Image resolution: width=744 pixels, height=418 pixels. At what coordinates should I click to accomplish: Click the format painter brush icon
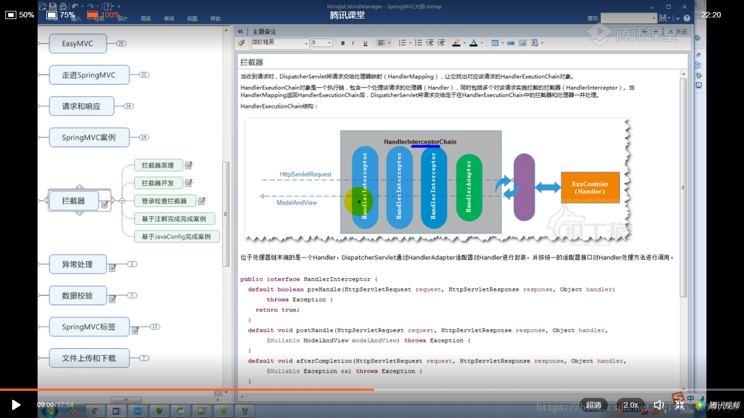tap(241, 42)
